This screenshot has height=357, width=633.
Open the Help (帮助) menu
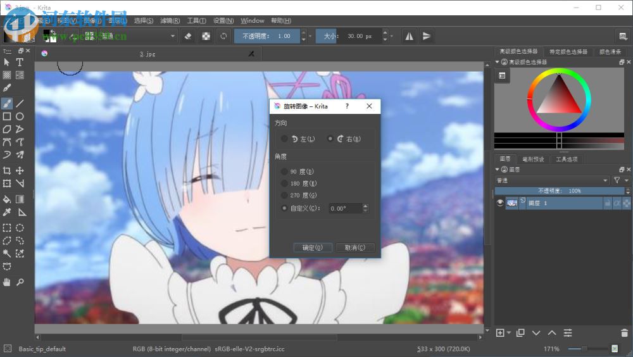click(x=281, y=21)
